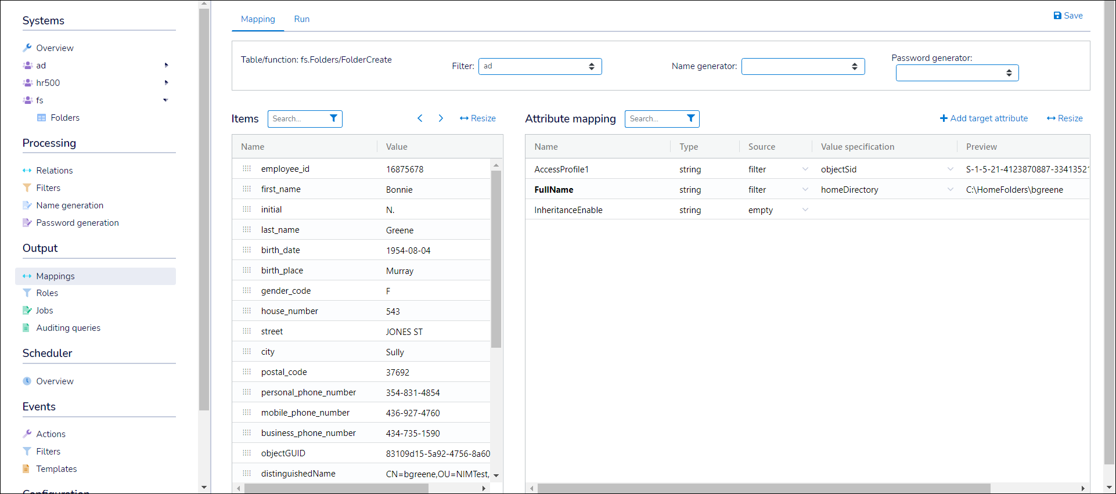This screenshot has width=1116, height=494.
Task: Click the Items search filter funnel icon
Action: point(333,118)
